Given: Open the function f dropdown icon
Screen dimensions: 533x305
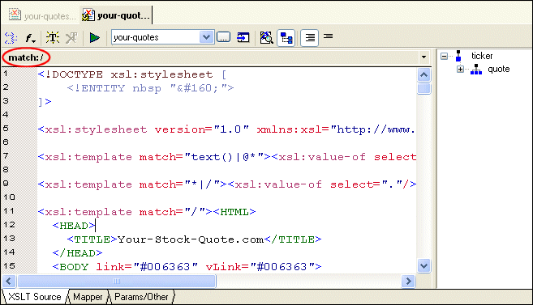Looking at the screenshot, I should pos(31,37).
